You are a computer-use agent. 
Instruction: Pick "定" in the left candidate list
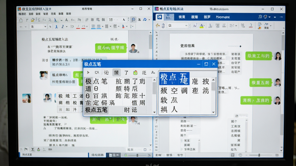click(96, 103)
